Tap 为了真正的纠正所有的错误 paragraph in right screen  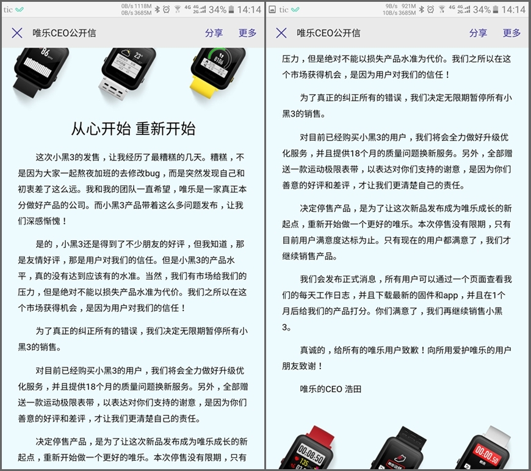point(397,106)
